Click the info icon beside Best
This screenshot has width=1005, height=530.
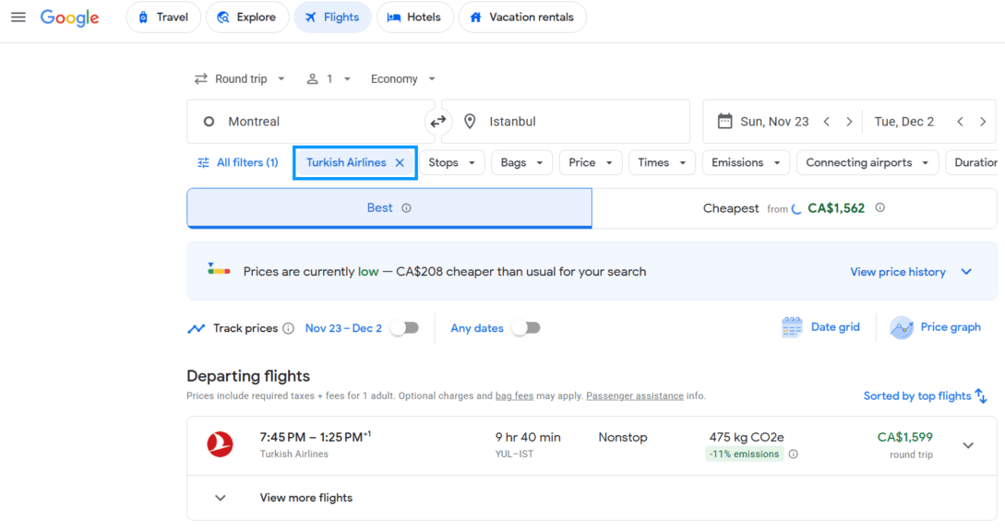[406, 208]
